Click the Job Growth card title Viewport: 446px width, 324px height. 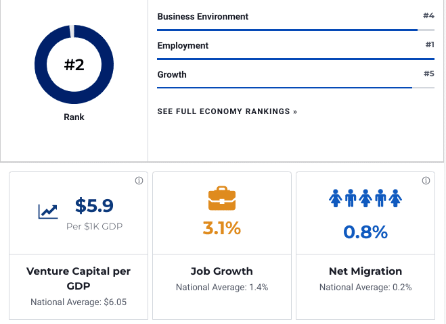(222, 271)
